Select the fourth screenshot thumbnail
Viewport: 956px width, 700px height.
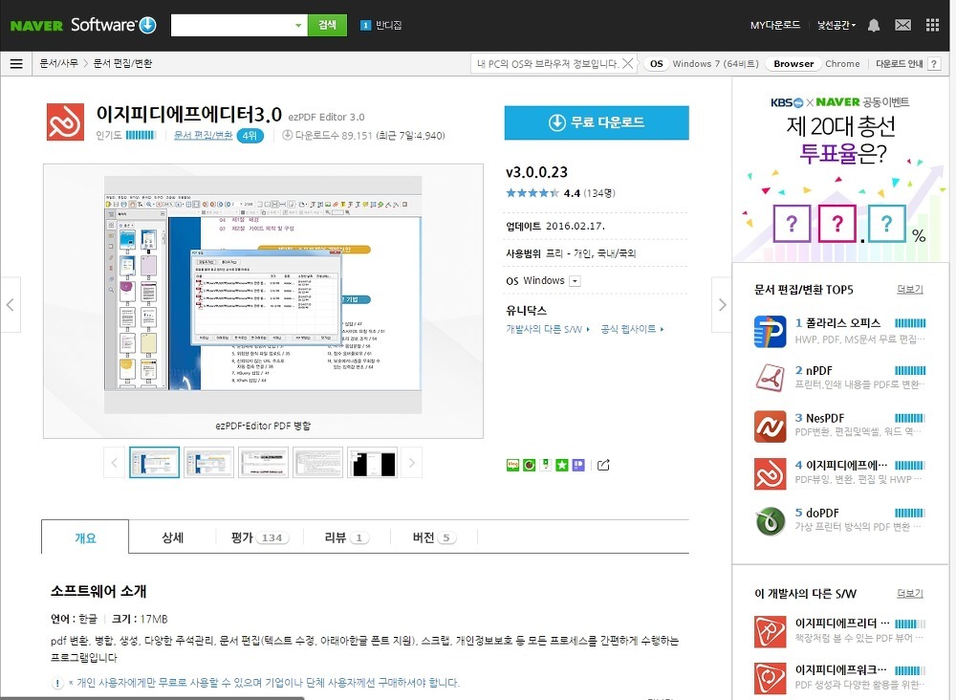point(317,463)
